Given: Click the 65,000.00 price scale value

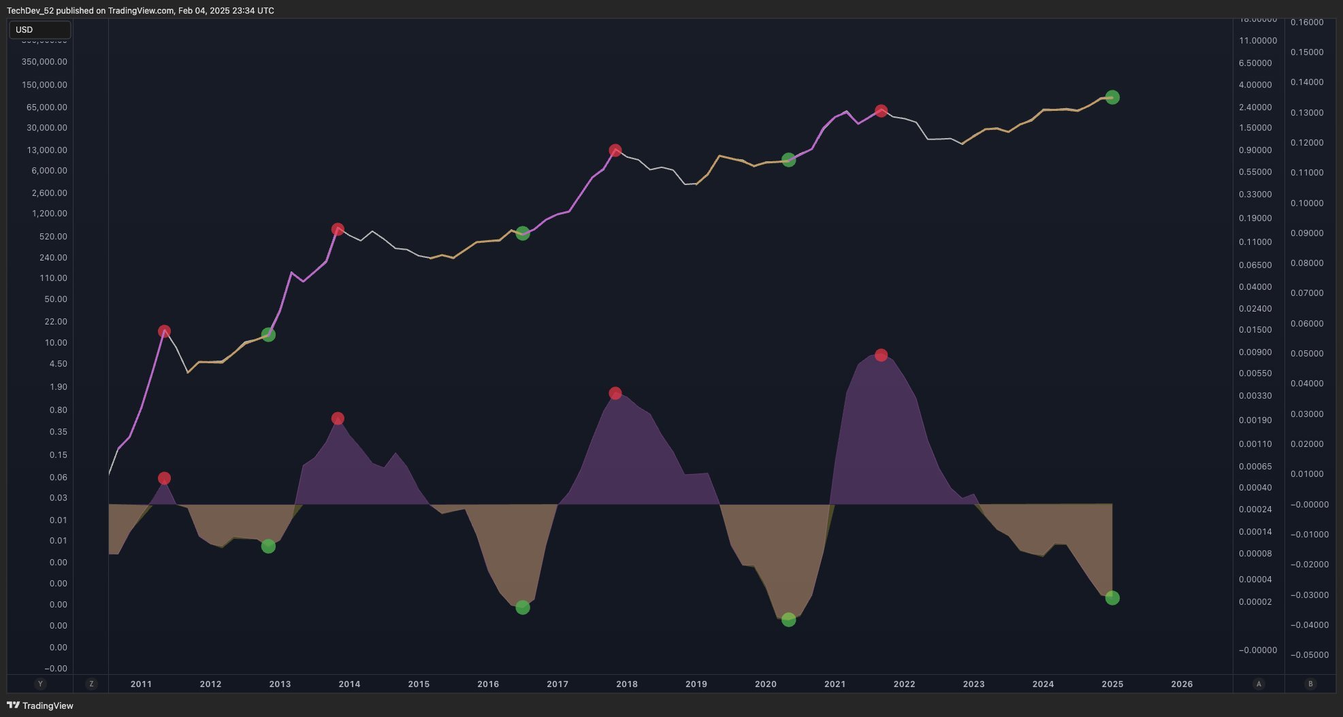Looking at the screenshot, I should click(47, 107).
